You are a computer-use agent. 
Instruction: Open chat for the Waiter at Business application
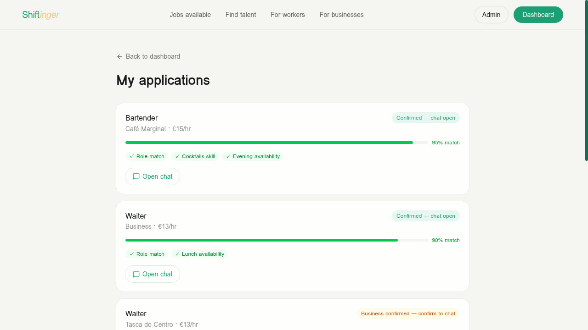point(153,274)
